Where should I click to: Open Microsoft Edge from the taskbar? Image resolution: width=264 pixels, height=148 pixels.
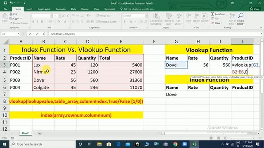coord(118,144)
